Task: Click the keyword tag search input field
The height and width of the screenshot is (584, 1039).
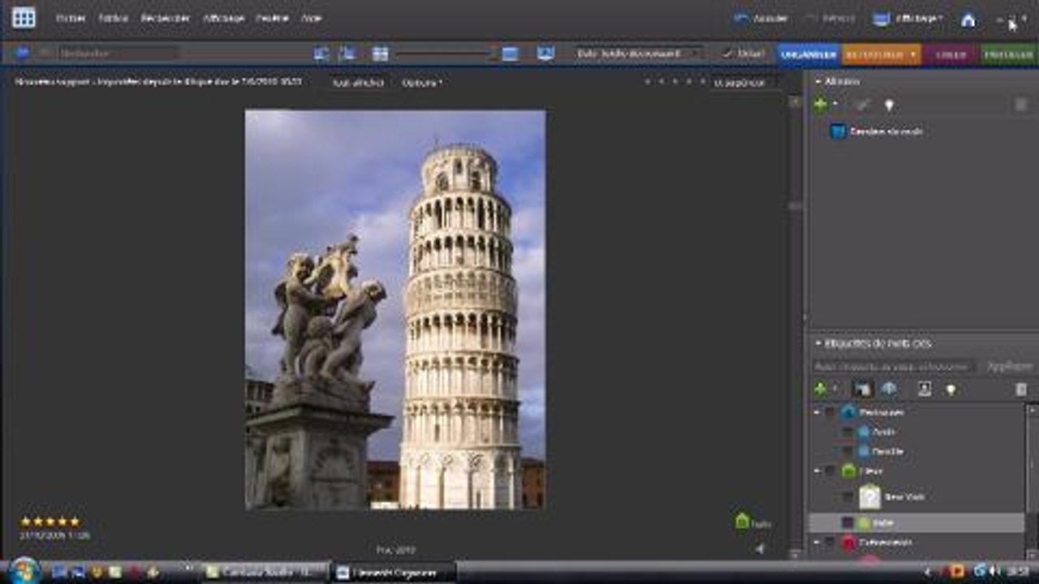Action: pyautogui.click(x=894, y=367)
